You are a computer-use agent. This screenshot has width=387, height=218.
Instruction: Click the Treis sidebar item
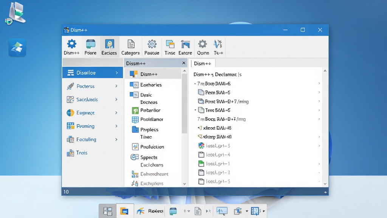(x=93, y=153)
